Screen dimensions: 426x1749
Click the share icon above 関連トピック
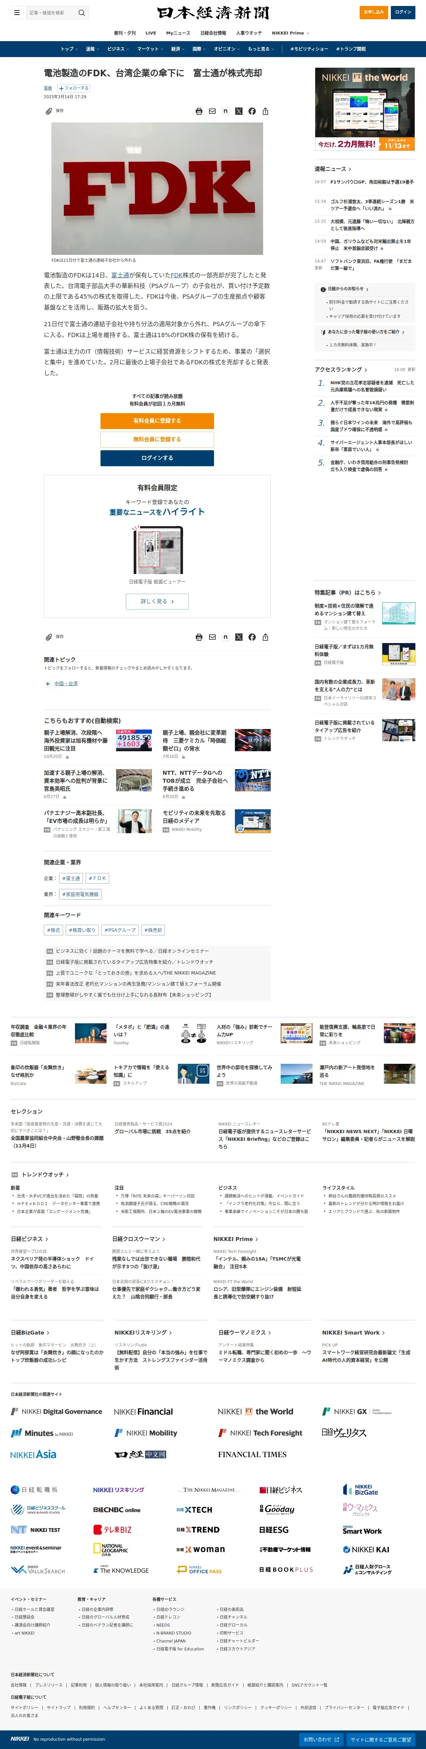click(265, 637)
